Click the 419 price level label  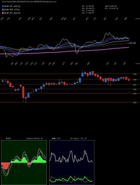click(x=135, y=94)
